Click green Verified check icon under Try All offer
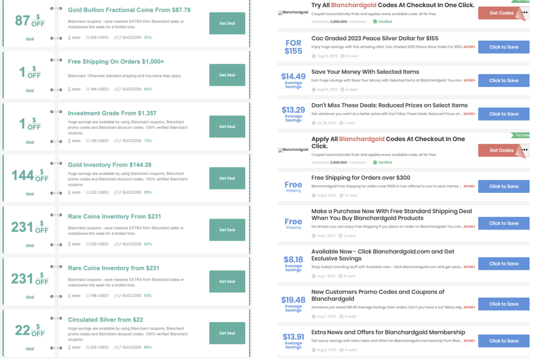This screenshot has height=361, width=537. pos(375,22)
